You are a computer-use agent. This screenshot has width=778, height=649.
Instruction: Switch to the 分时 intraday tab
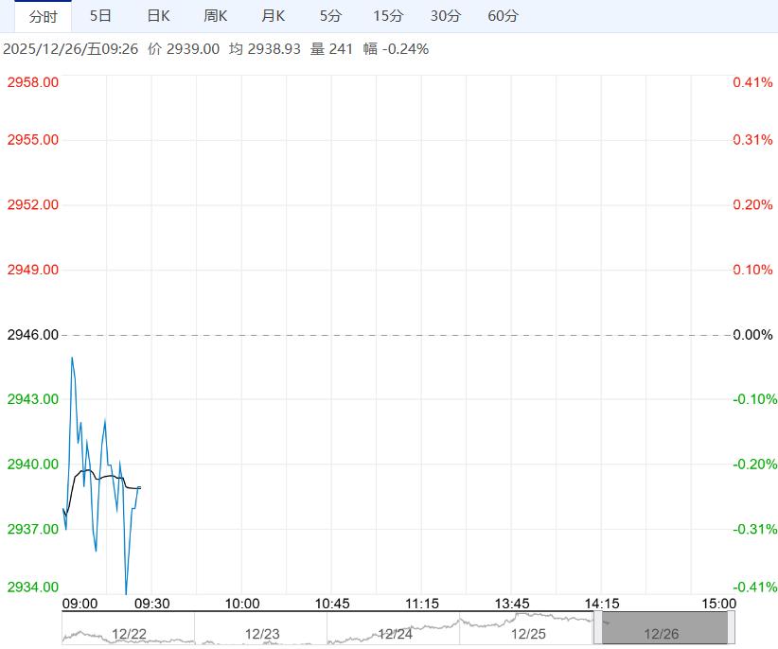(x=43, y=16)
